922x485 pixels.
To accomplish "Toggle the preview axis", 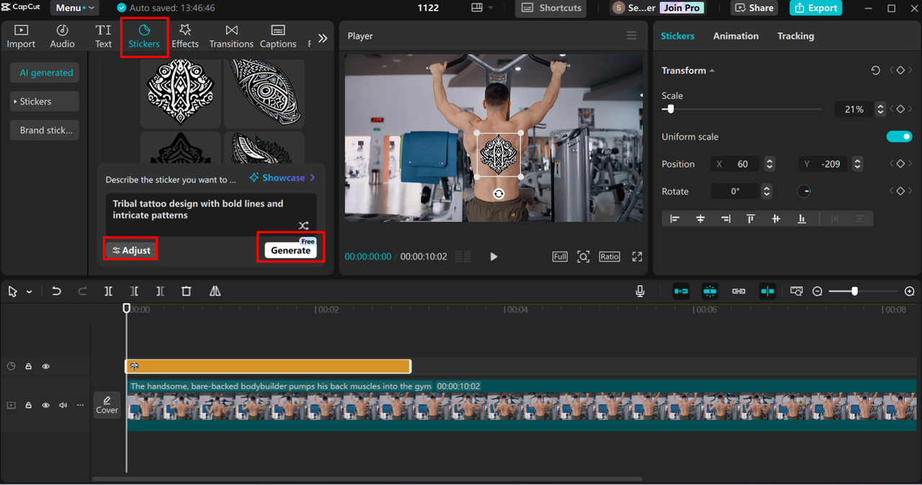I will 767,291.
